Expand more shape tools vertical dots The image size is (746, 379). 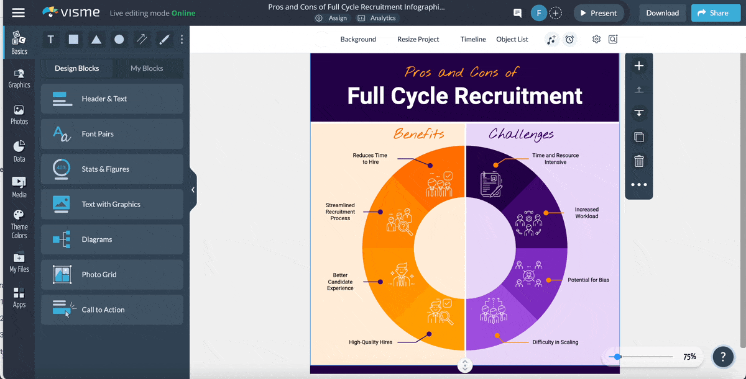pyautogui.click(x=182, y=40)
